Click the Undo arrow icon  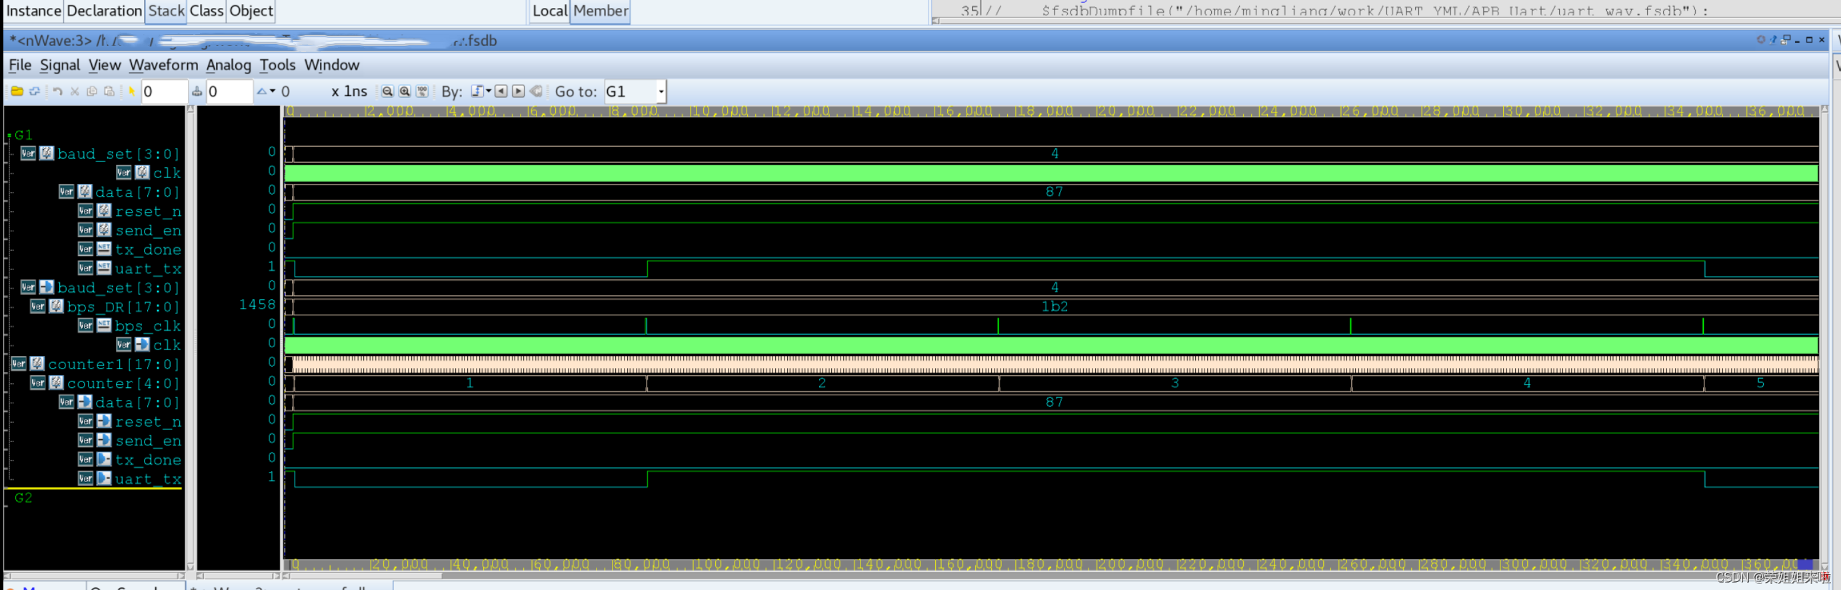(58, 91)
